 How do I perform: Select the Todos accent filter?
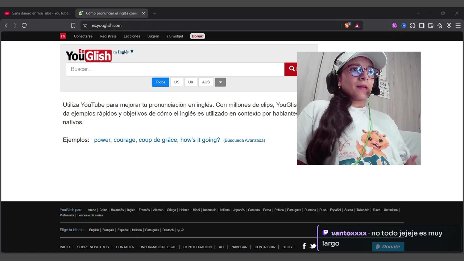[161, 82]
